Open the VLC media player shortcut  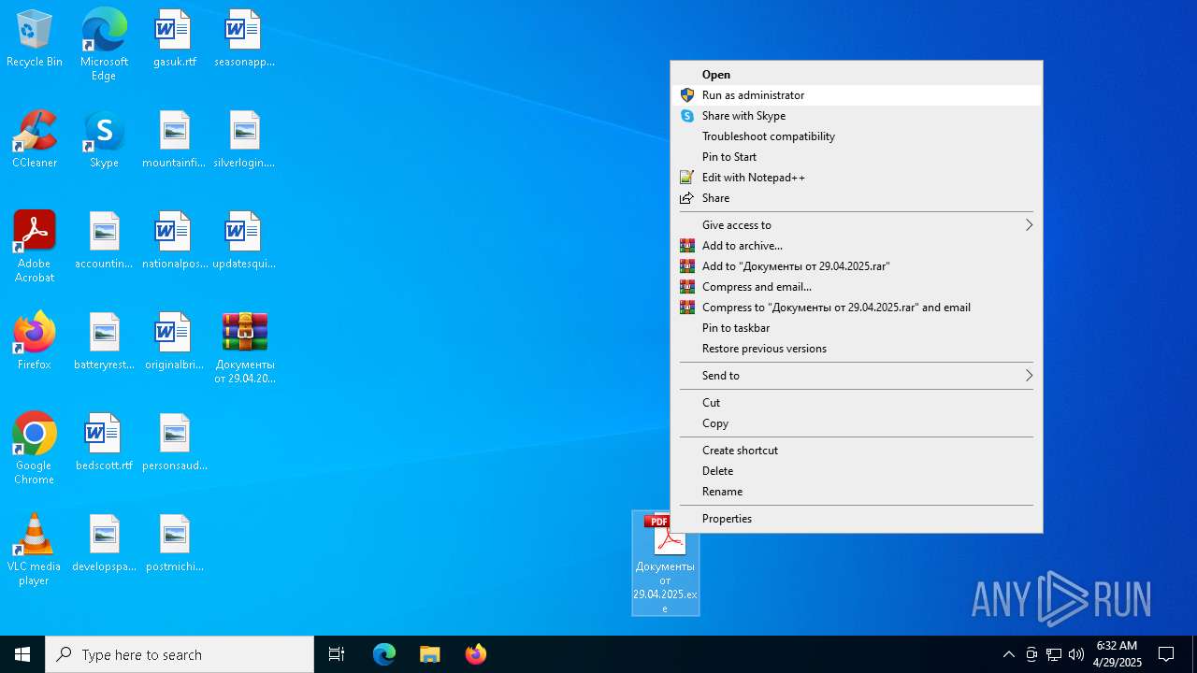click(35, 550)
